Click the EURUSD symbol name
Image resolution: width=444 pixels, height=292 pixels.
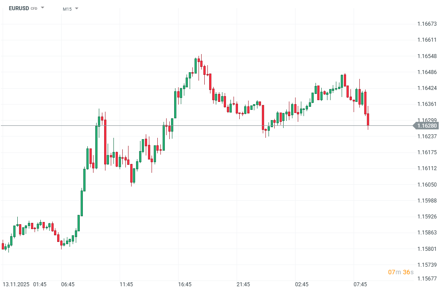[x=18, y=8]
